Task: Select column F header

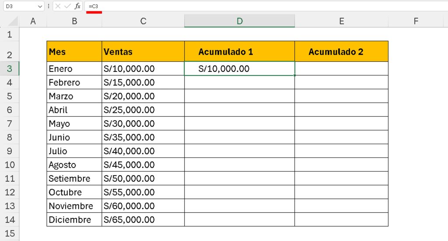Action: pyautogui.click(x=416, y=21)
